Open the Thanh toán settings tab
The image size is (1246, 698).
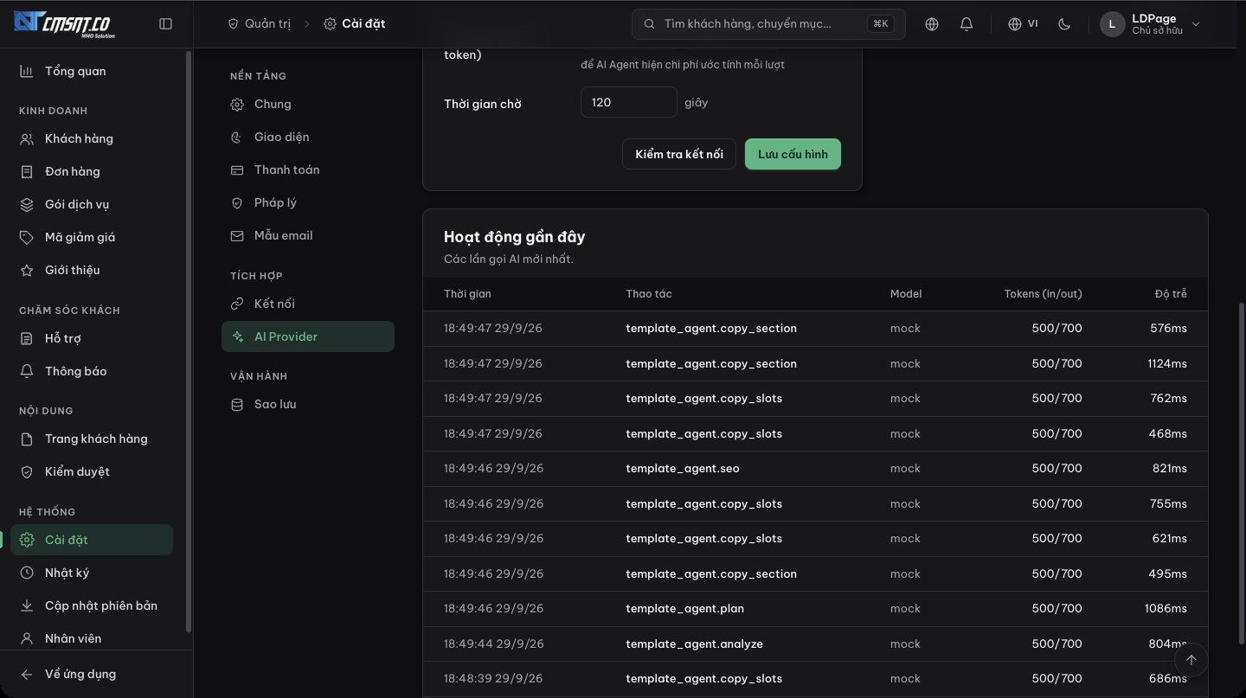[x=308, y=170]
